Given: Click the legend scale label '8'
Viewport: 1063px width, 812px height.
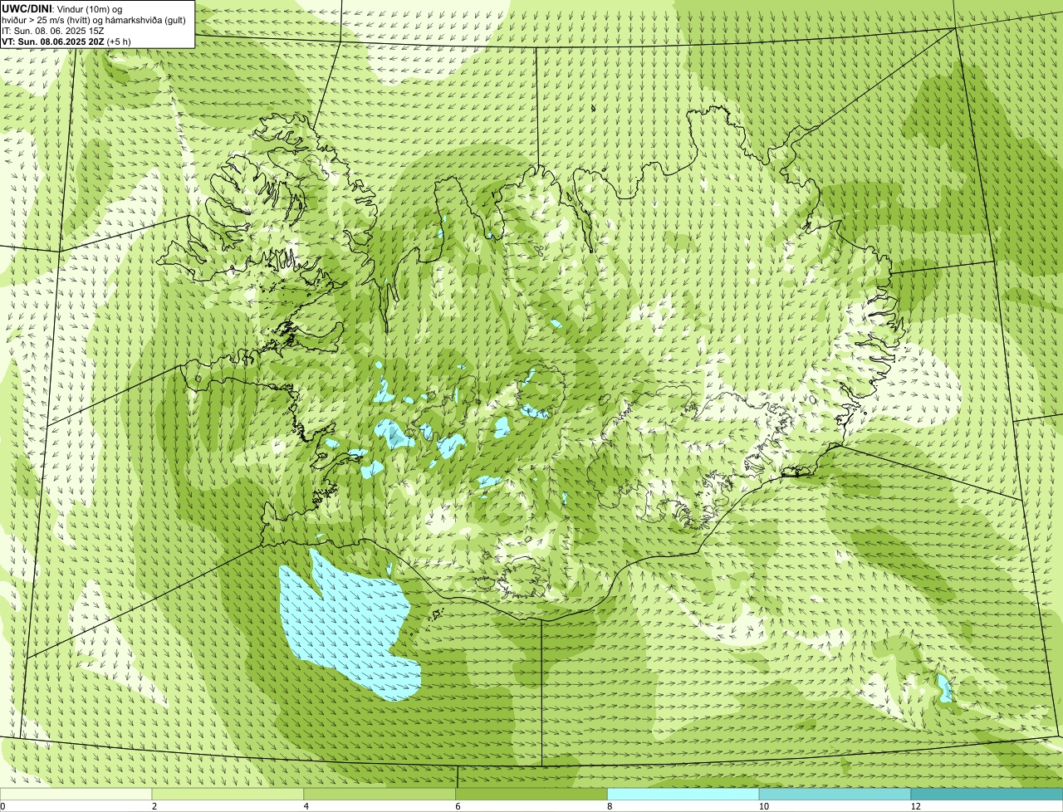Looking at the screenshot, I should point(610,806).
